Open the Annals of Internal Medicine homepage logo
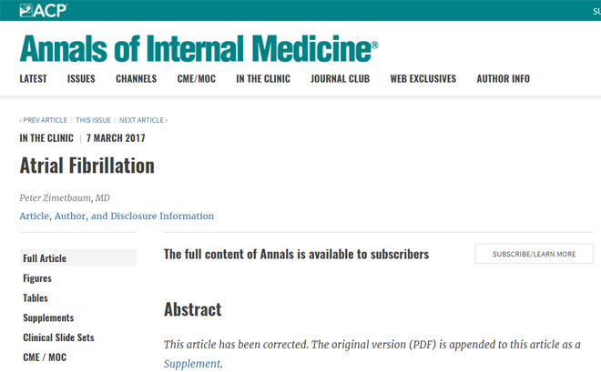The height and width of the screenshot is (372, 601). coord(199,48)
